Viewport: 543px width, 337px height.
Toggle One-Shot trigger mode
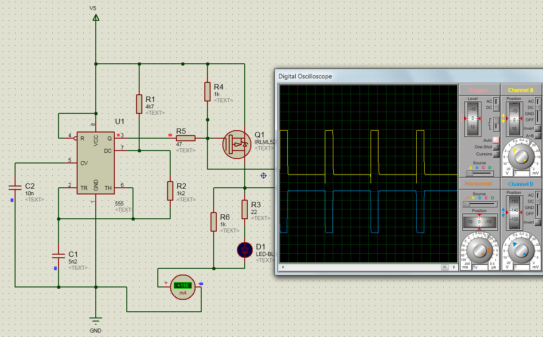tap(496, 147)
